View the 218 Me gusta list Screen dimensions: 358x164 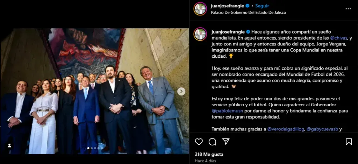point(209,155)
